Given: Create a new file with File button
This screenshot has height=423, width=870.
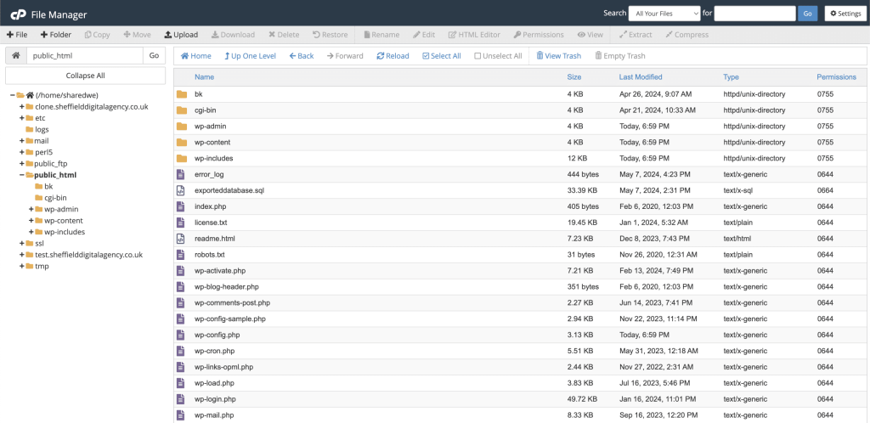Looking at the screenshot, I should 17,34.
